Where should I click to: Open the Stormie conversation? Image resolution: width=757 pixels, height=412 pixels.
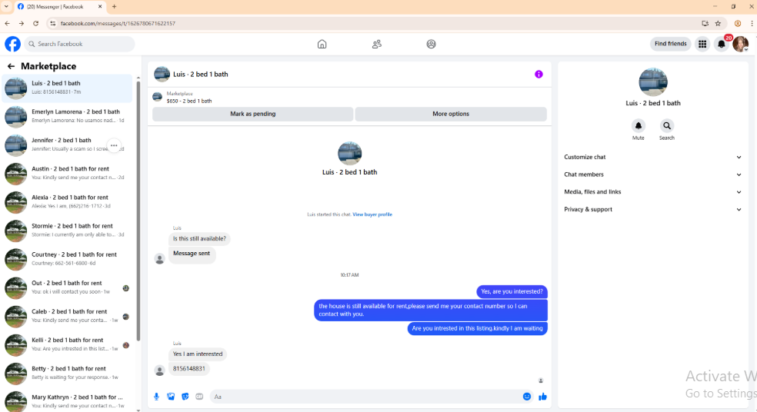tap(67, 230)
